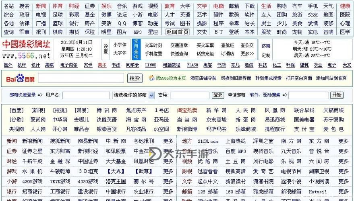Click 添加网站到首页 link
Image resolution: width=354 pixels, height=201 pixels.
331,78
